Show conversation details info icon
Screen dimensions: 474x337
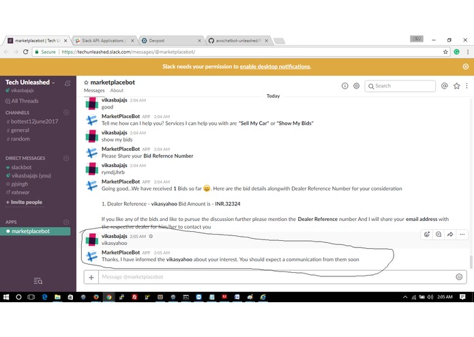344,86
